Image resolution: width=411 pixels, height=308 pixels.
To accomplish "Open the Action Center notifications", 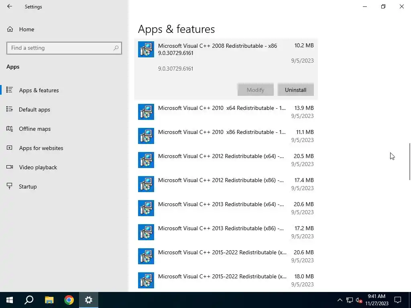I will [398, 300].
